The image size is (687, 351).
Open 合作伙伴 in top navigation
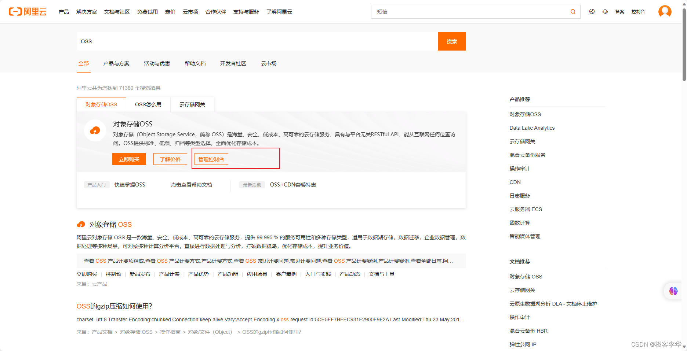click(x=216, y=12)
